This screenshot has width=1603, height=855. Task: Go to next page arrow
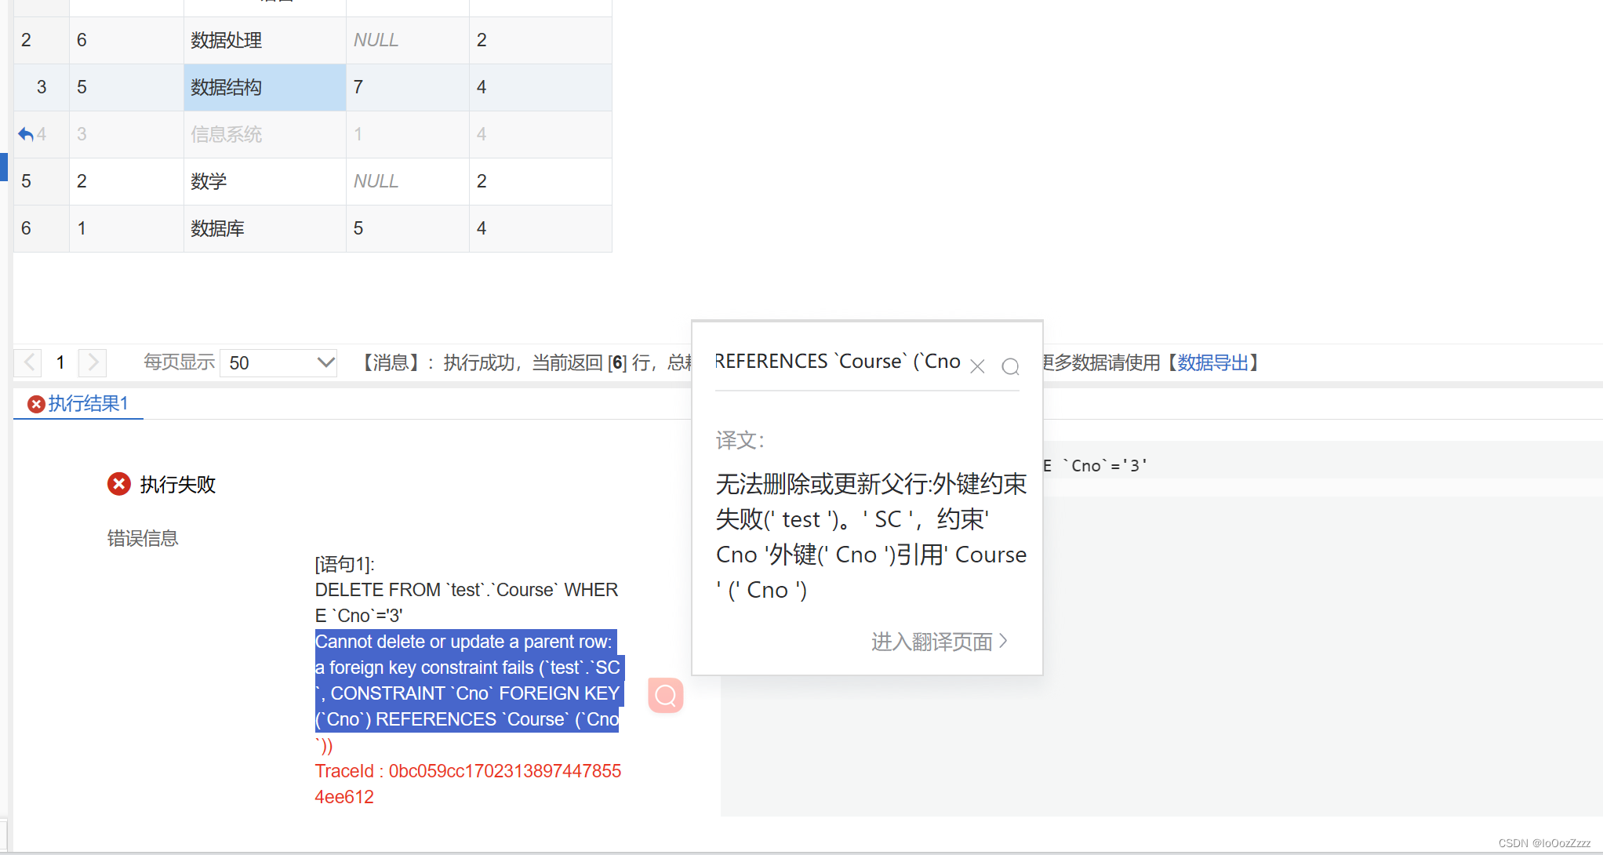tap(93, 362)
